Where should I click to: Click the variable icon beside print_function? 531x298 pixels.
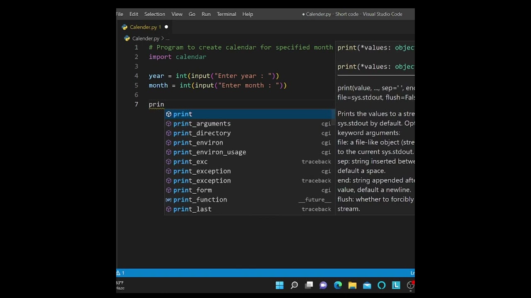pos(168,199)
